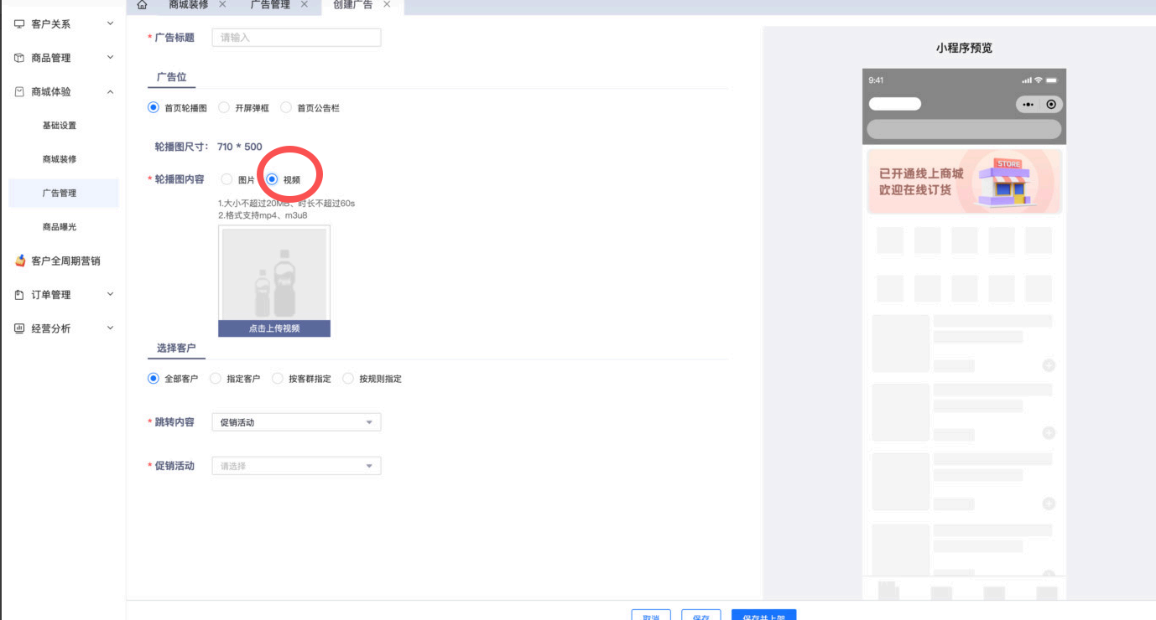Close the 广告管理 tab

pyautogui.click(x=305, y=5)
